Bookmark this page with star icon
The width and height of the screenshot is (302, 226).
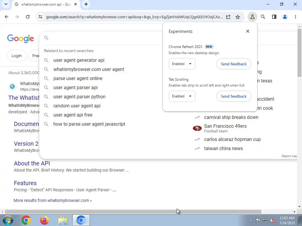coord(238,17)
